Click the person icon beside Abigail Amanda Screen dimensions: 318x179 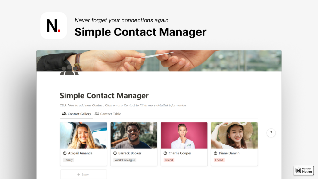click(65, 153)
